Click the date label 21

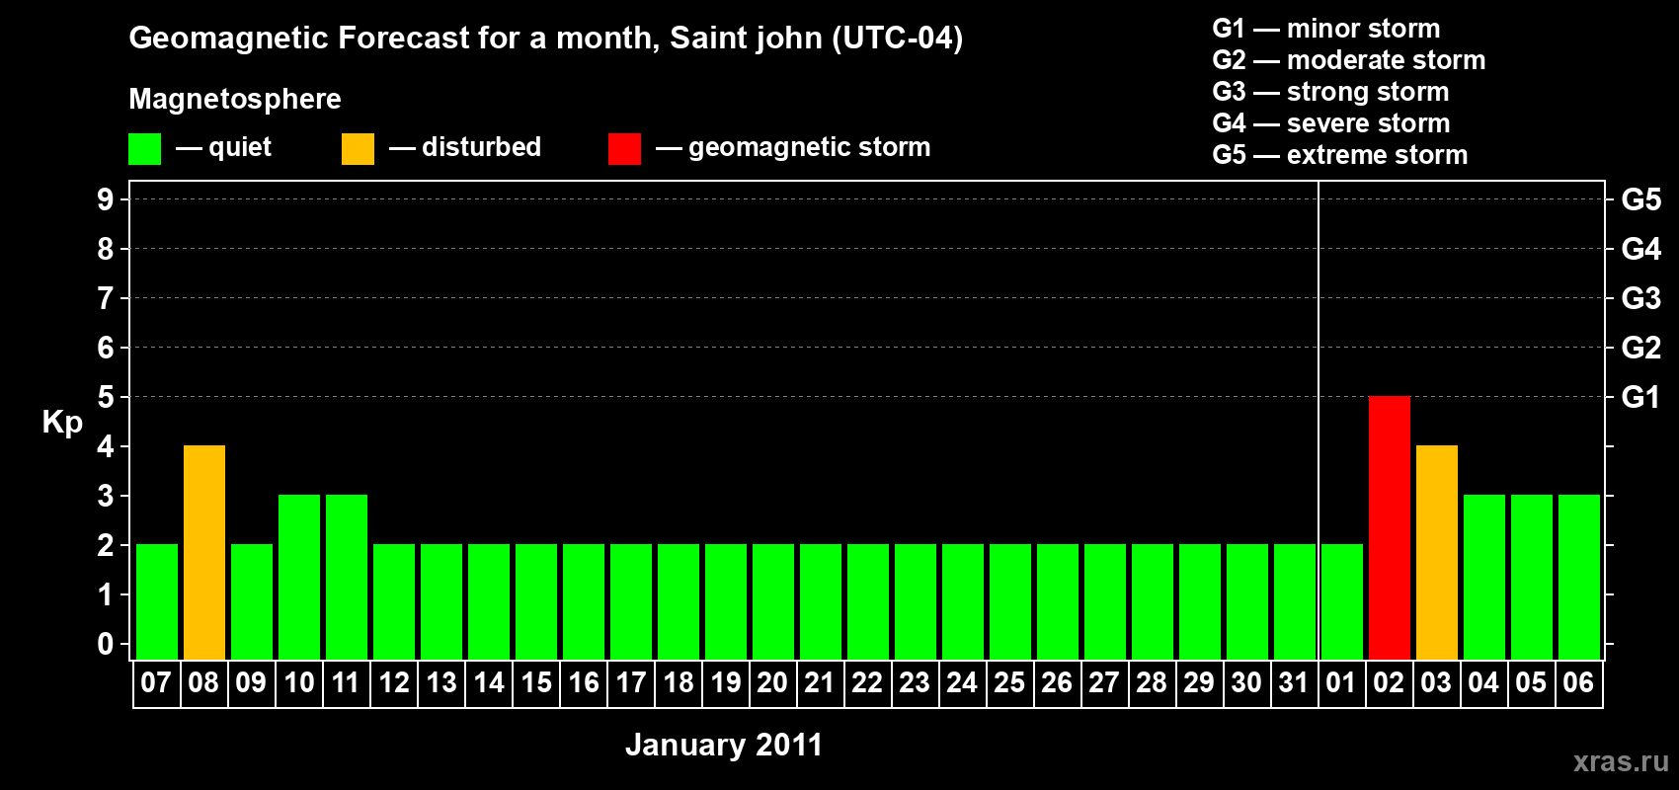click(820, 683)
